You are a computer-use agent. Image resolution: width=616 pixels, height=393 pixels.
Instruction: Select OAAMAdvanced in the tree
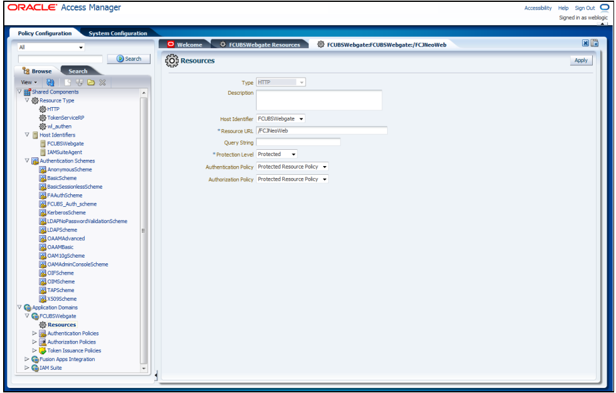66,239
